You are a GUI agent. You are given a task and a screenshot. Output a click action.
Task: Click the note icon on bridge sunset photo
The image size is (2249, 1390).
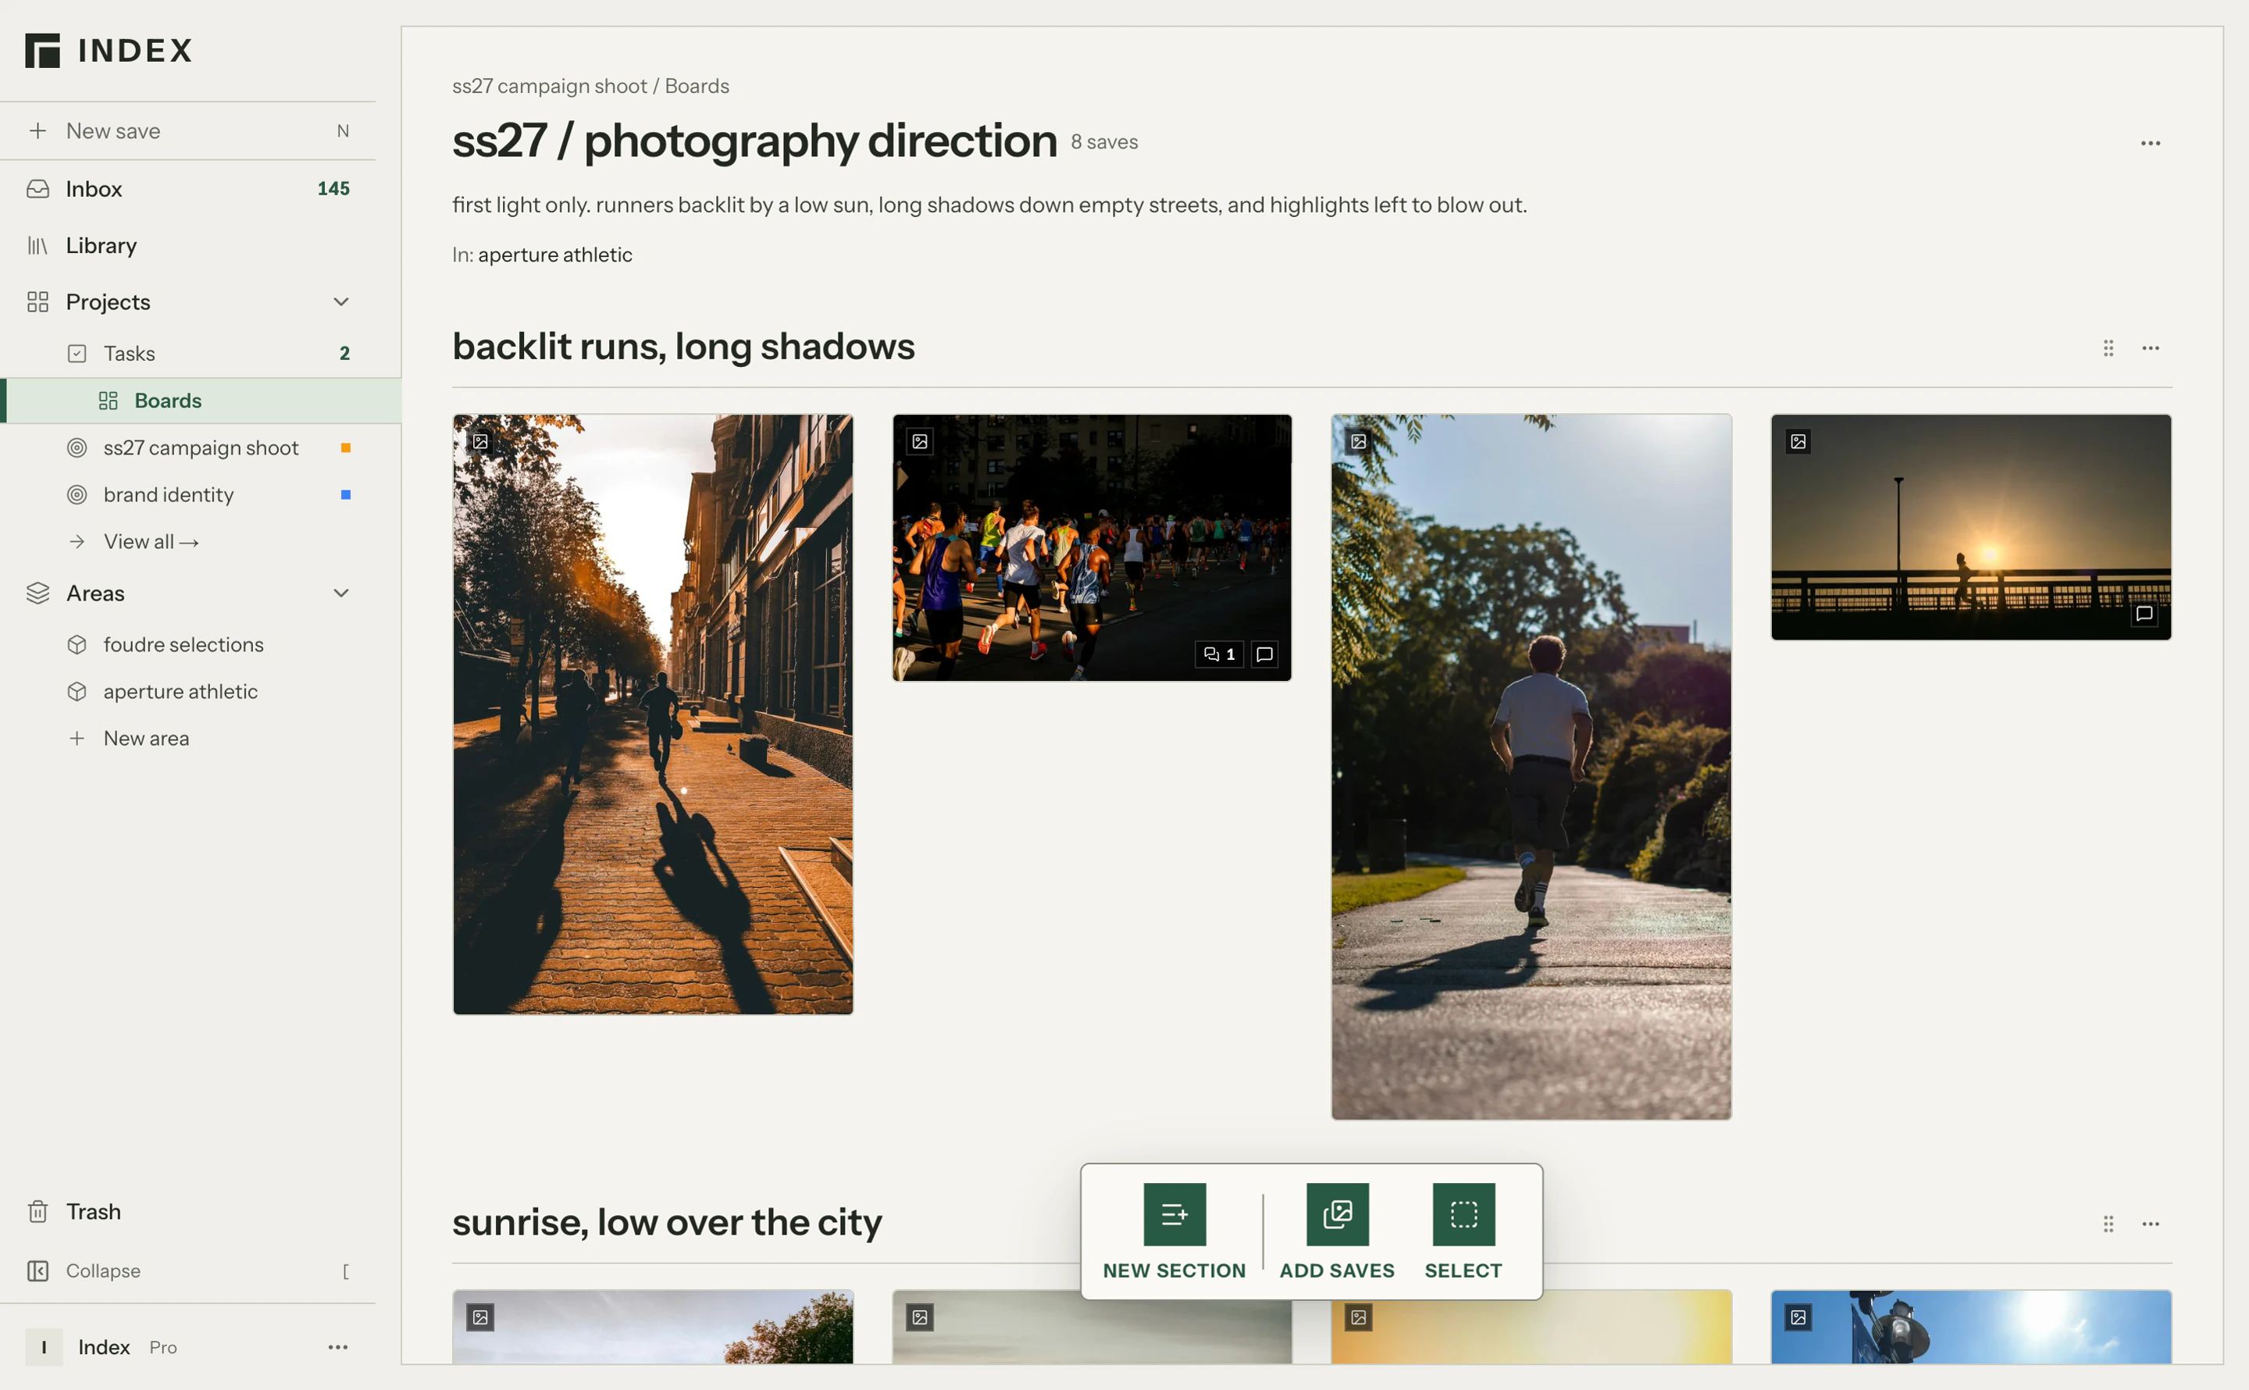coord(2144,613)
